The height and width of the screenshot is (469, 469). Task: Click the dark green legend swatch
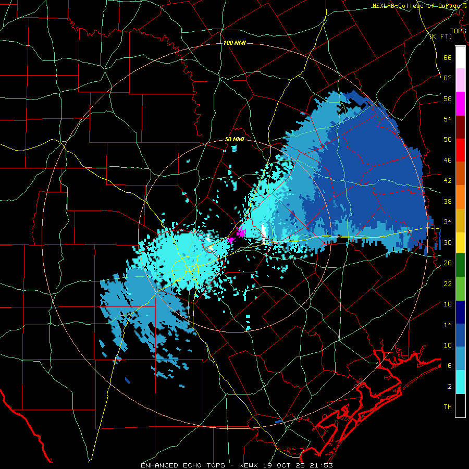pos(460,265)
